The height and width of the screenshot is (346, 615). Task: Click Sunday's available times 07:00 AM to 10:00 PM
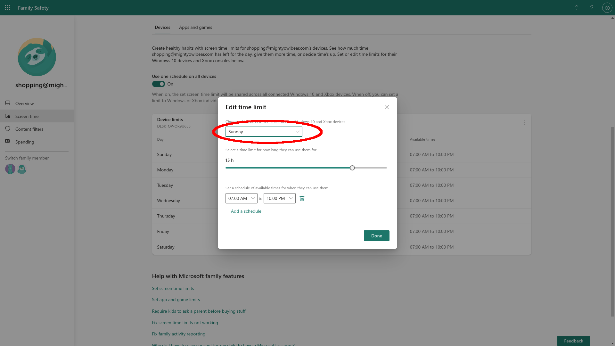(x=431, y=154)
